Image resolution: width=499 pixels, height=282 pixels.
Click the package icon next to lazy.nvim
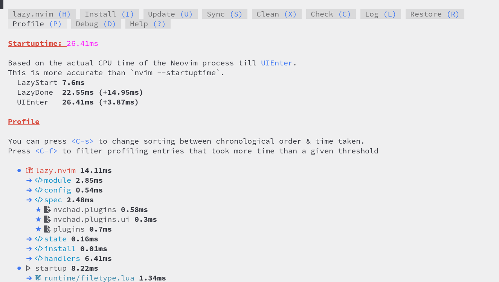[x=29, y=170]
